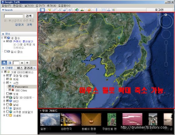Expand the 지구촌 바로알기 tree node

[x=4, y=112]
